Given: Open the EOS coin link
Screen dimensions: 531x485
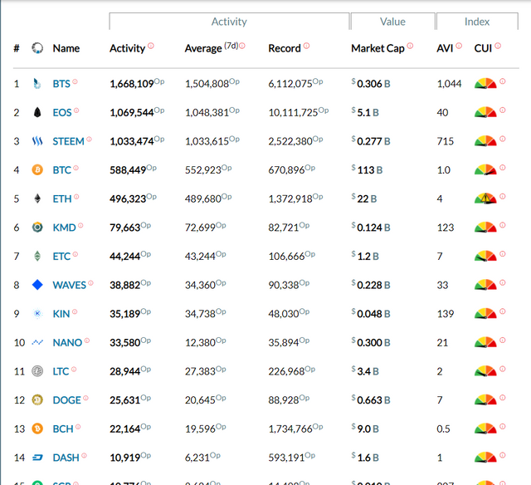Looking at the screenshot, I should tap(62, 112).
